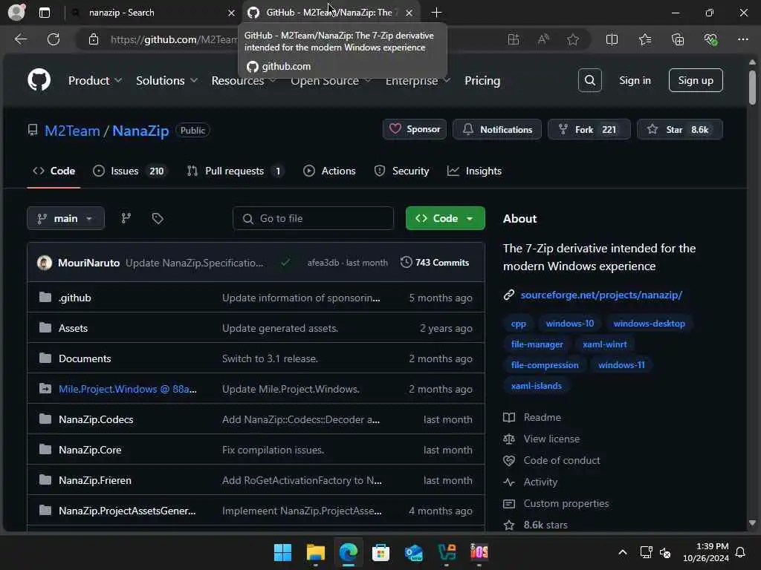The image size is (761, 570).
Task: Open the Pull requests tab
Action: point(236,171)
